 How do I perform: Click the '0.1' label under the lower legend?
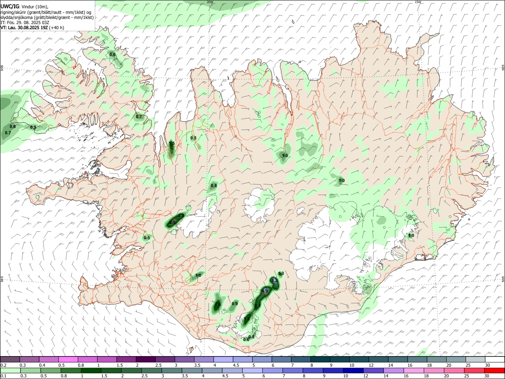(x=4, y=376)
